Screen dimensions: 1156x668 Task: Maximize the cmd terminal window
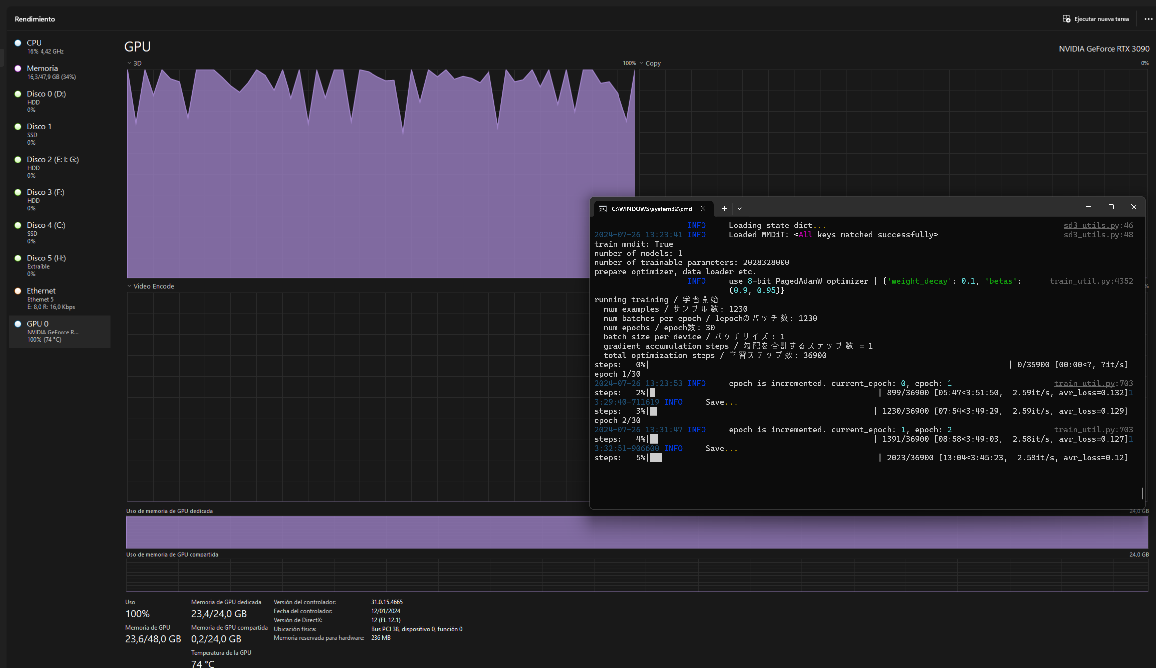1111,207
